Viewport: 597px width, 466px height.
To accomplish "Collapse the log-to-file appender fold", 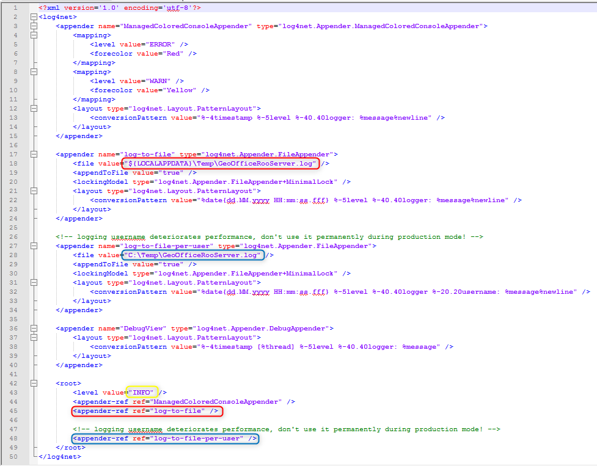I will (x=35, y=154).
